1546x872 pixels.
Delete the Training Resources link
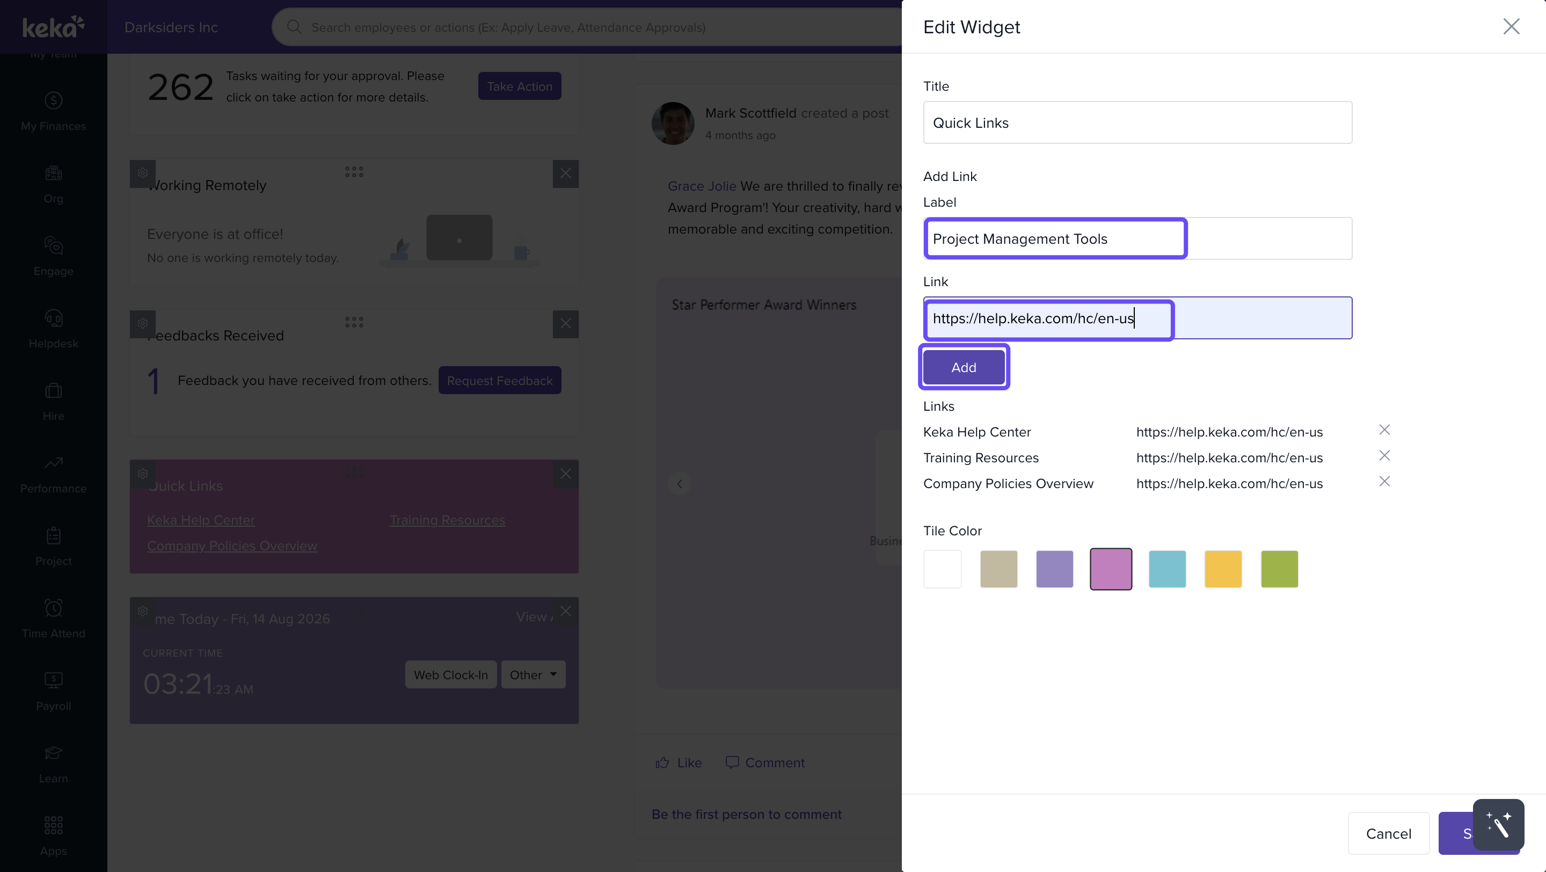tap(1384, 455)
